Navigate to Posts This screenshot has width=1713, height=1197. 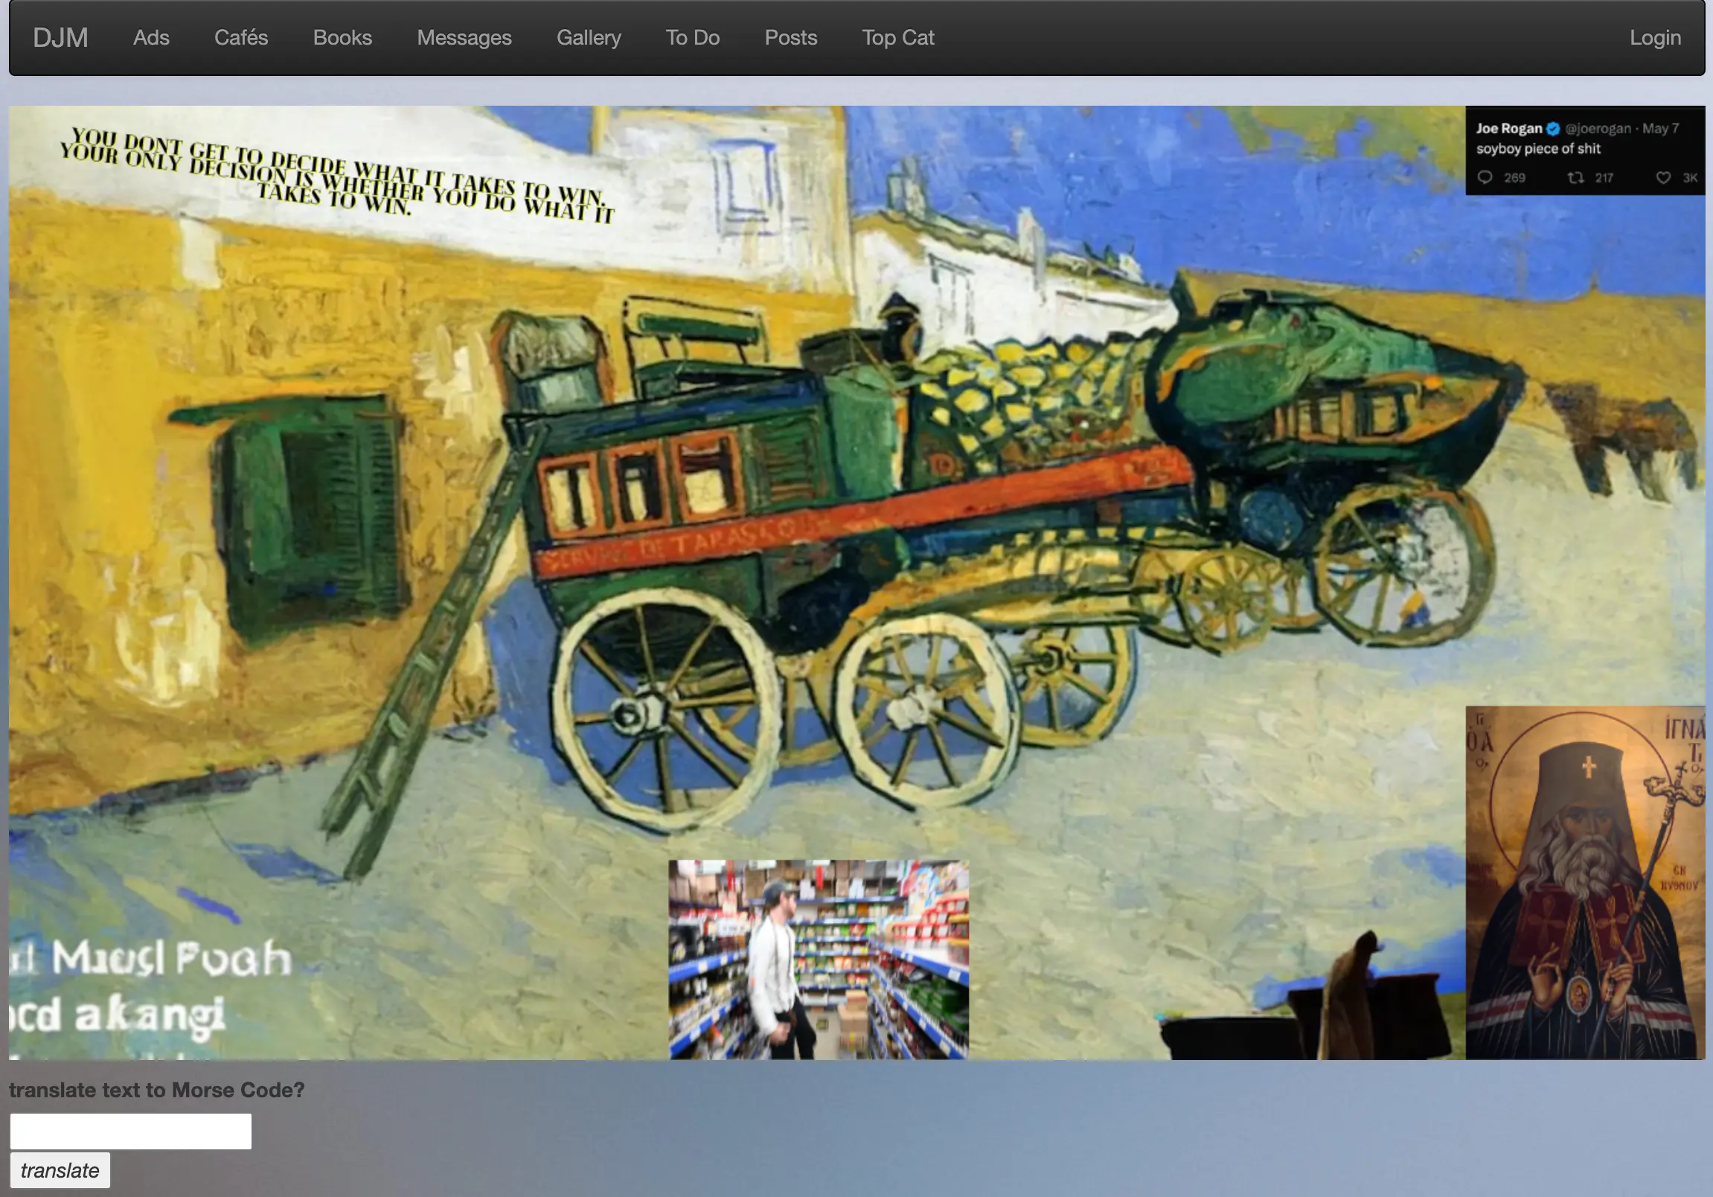click(791, 37)
